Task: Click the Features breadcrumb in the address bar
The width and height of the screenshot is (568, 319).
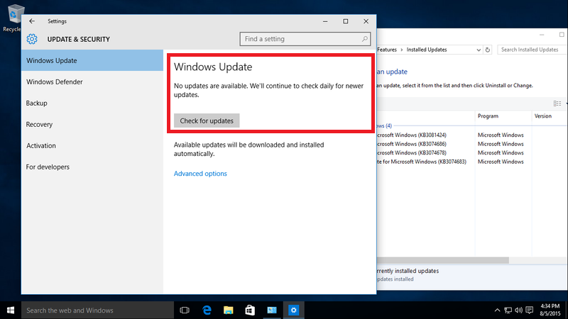Action: click(x=387, y=50)
